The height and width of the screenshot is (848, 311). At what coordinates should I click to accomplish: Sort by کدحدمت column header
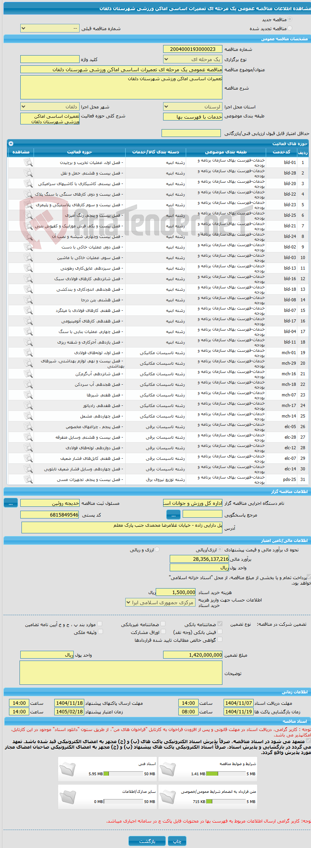[x=281, y=152]
